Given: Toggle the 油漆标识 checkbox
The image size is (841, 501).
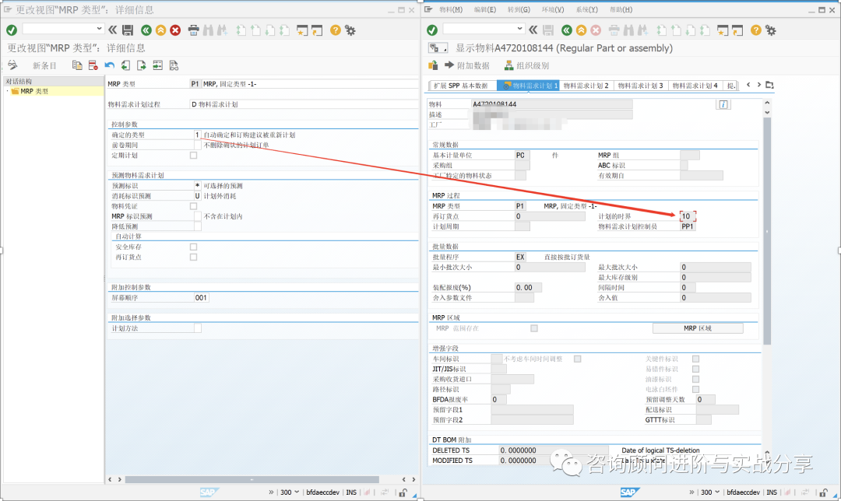Looking at the screenshot, I should 695,380.
